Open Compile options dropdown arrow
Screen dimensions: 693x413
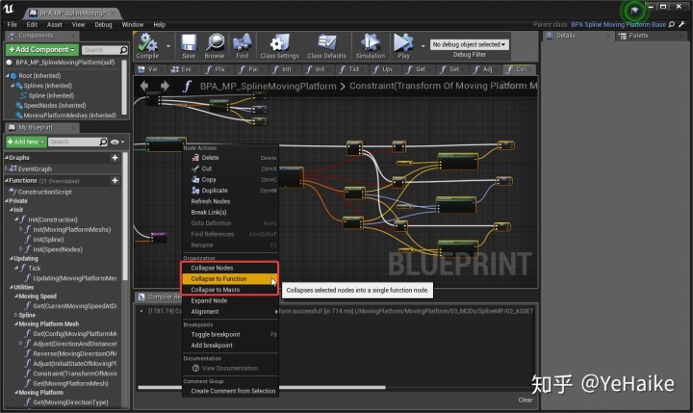point(168,45)
